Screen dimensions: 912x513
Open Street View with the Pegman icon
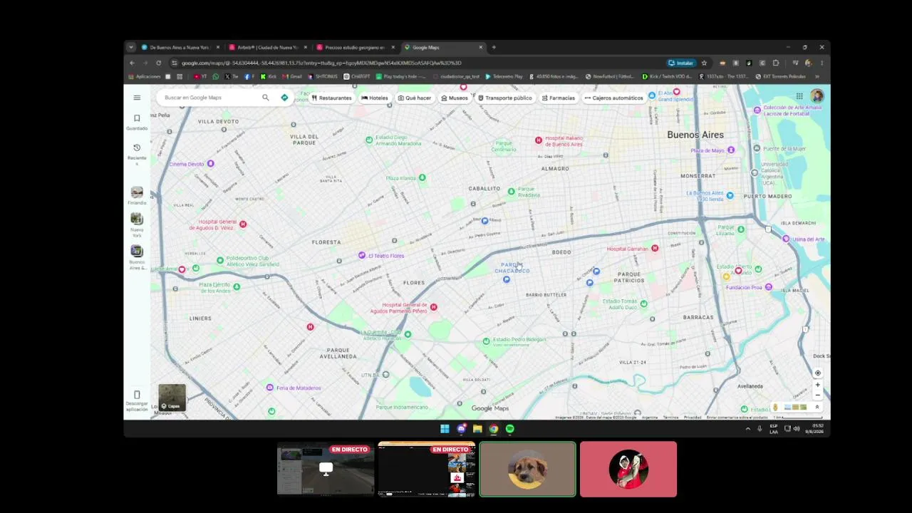point(775,408)
